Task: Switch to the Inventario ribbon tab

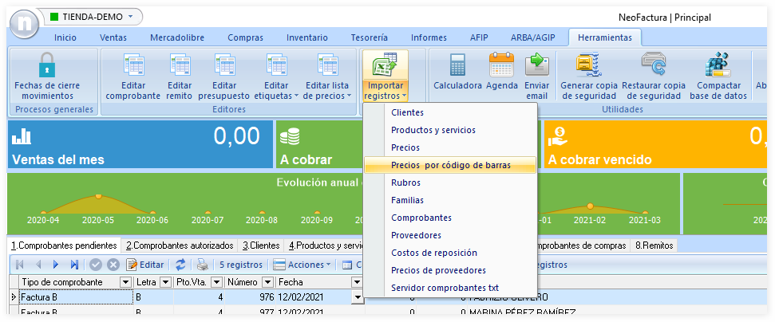Action: [x=306, y=37]
